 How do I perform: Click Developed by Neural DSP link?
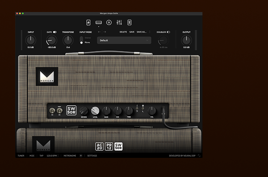click(x=182, y=156)
